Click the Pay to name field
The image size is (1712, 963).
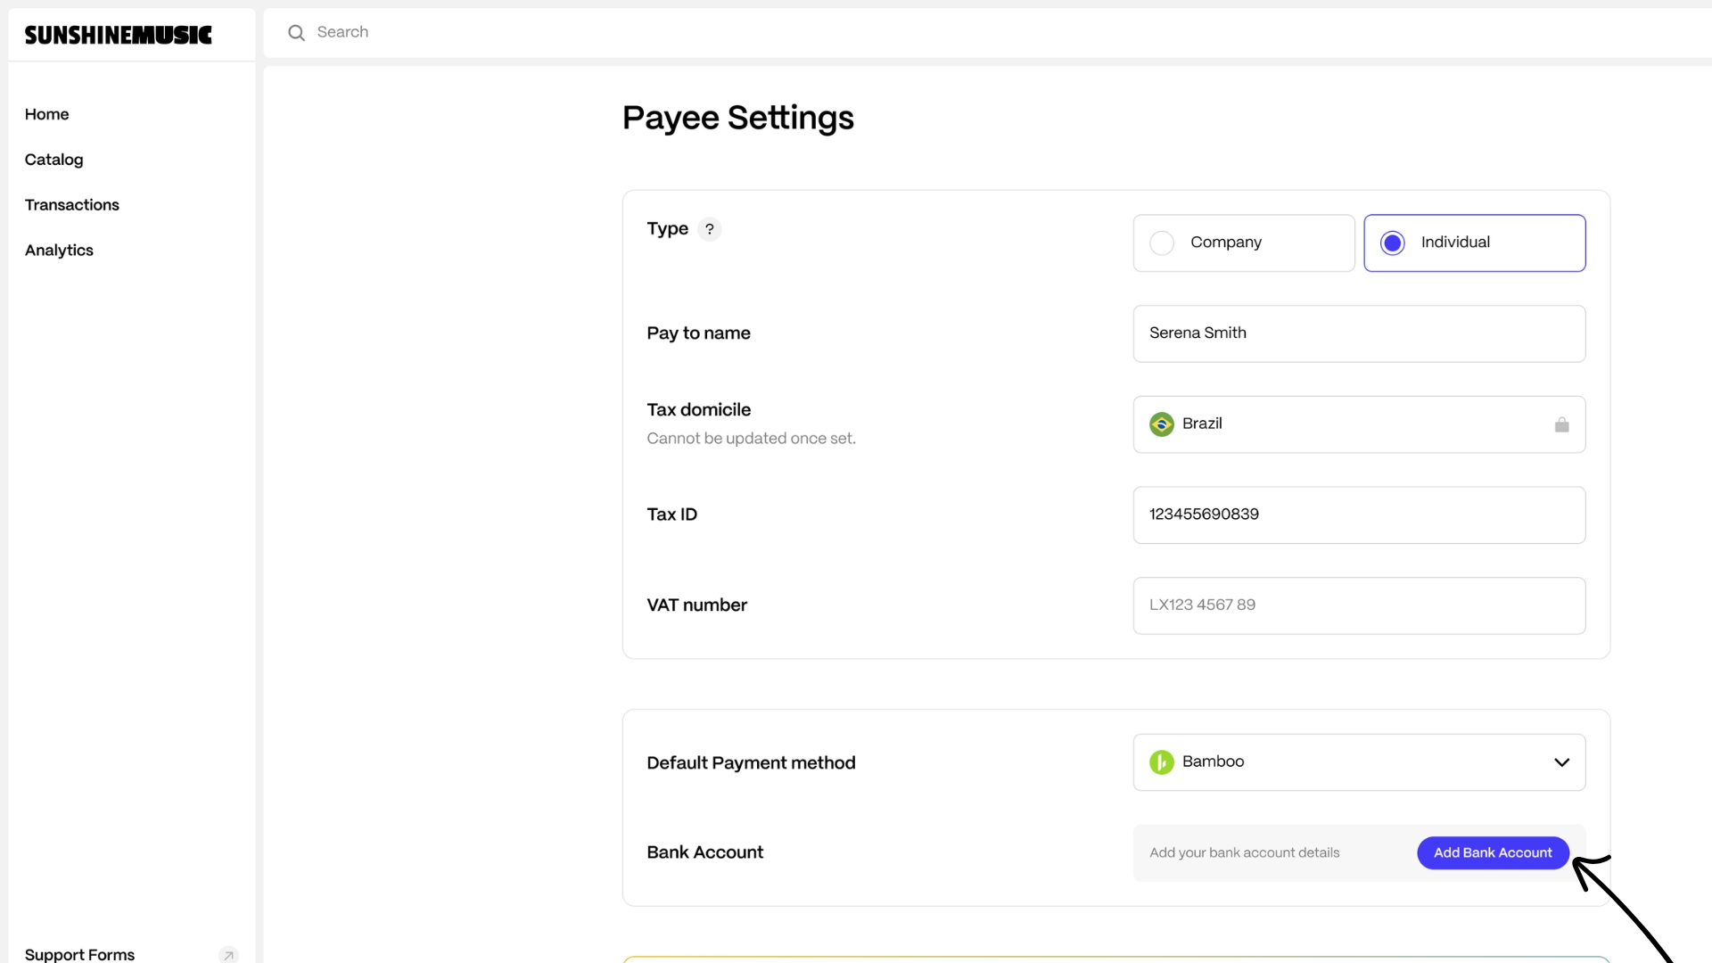(x=1358, y=333)
